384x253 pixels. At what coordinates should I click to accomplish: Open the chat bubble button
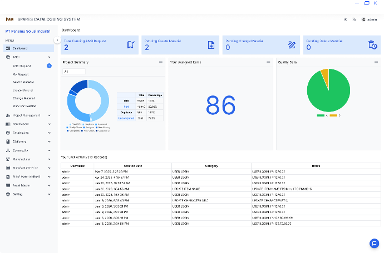(374, 243)
